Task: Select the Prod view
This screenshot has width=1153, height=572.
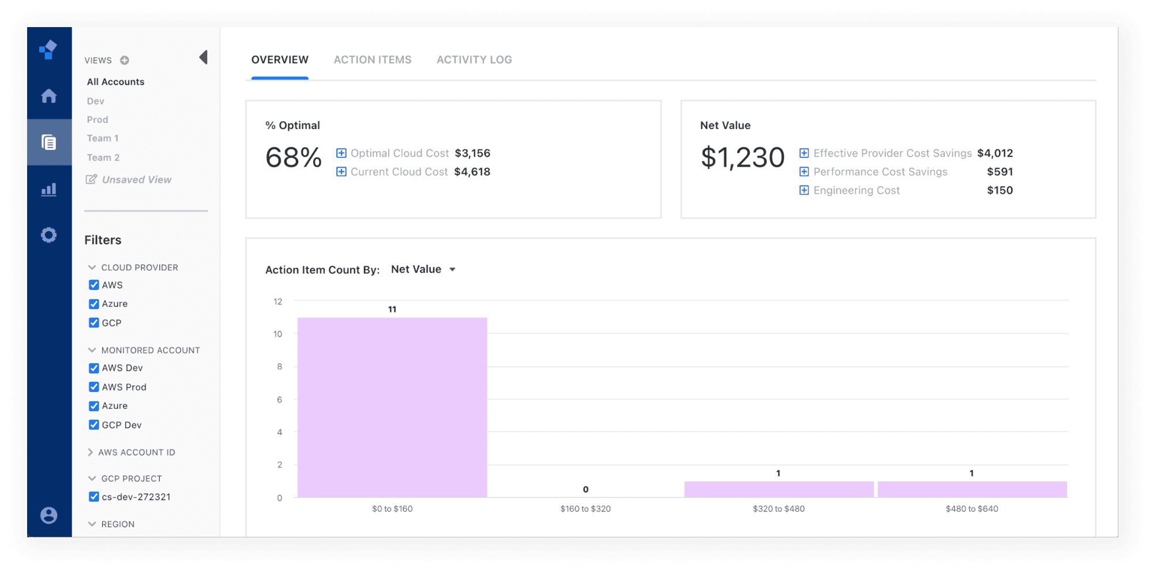Action: 97,120
